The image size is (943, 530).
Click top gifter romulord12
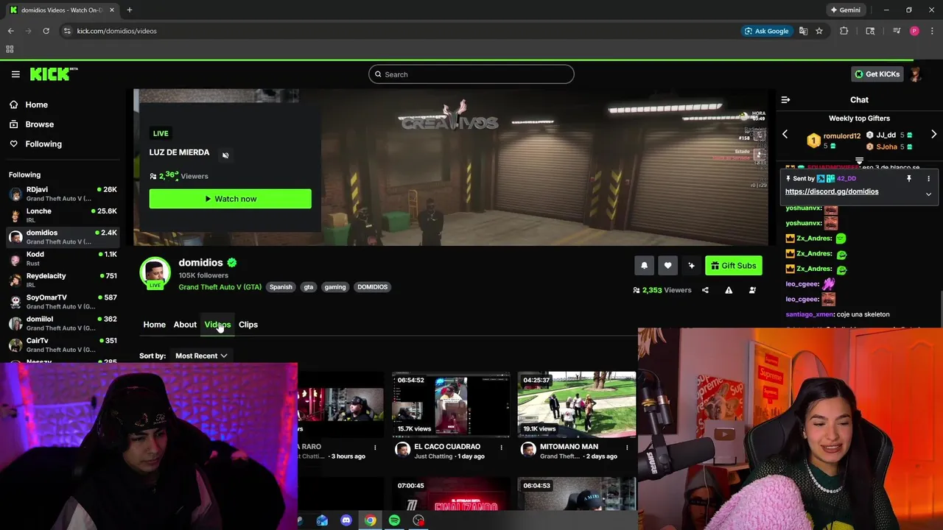click(x=842, y=136)
